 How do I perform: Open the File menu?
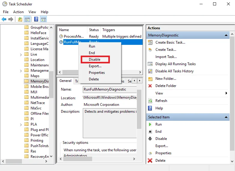pyautogui.click(x=6, y=12)
